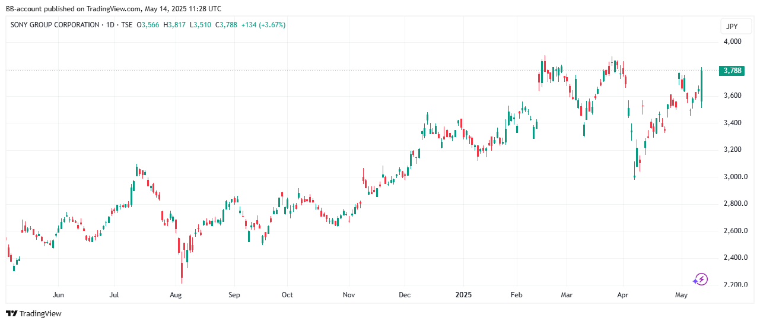Click the 4,000 price axis label
The image size is (760, 324).
[733, 42]
